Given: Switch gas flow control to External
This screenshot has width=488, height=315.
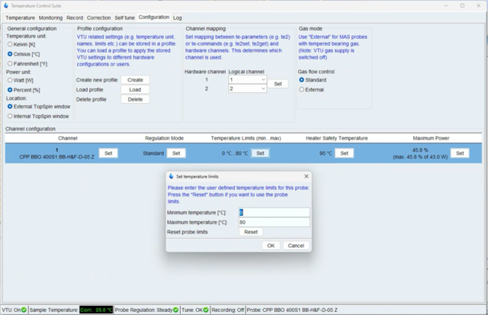Looking at the screenshot, I should click(x=302, y=89).
